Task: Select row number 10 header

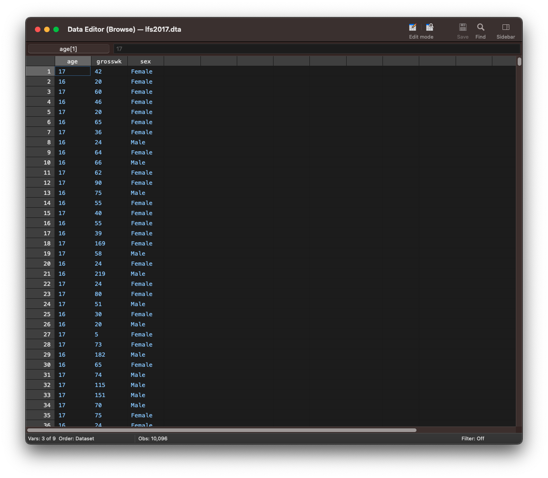Action: pos(40,163)
